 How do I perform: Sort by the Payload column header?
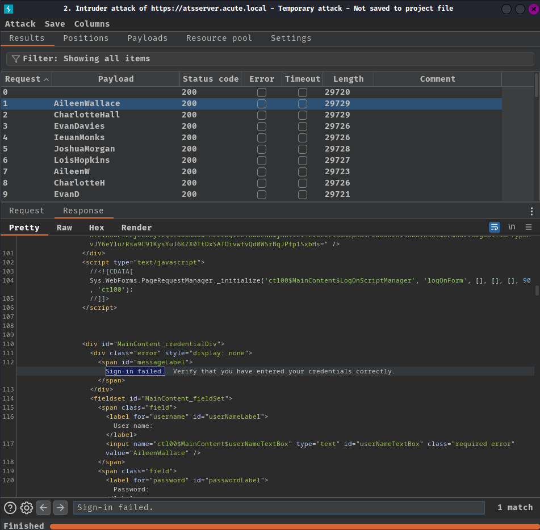click(x=116, y=79)
